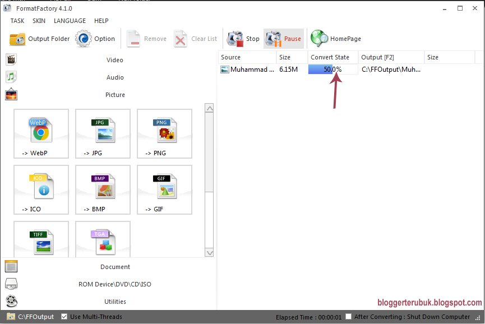Screen dimensions: 485x324
Task: Toggle the Use Multi-Threads checkbox
Action: (x=64, y=317)
